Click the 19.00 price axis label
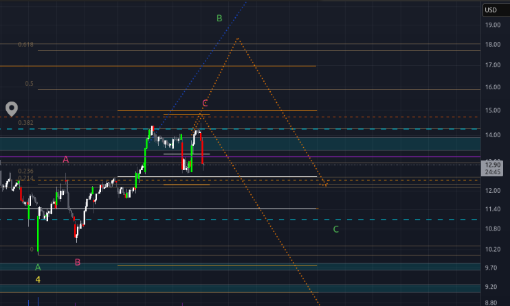 pos(492,25)
